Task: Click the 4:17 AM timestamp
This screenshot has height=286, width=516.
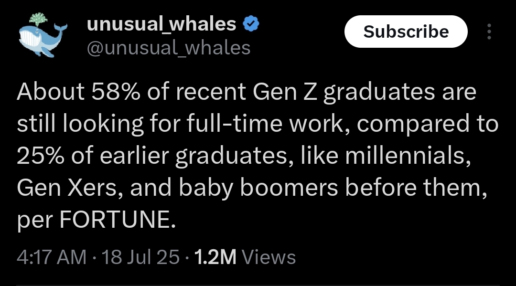Action: tap(51, 257)
